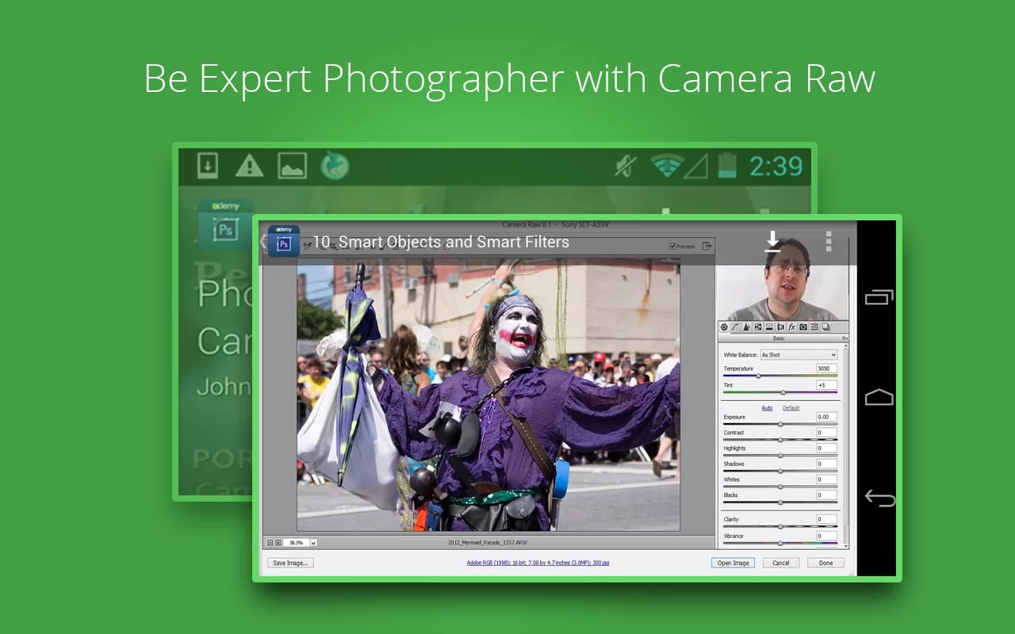The image size is (1015, 634).
Task: Tap the picture notification icon in status bar
Action: tap(292, 166)
